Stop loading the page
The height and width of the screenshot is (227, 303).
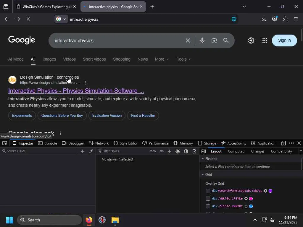[x=28, y=19]
